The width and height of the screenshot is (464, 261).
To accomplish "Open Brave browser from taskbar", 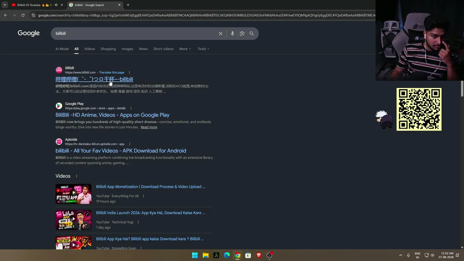I will pos(259,255).
